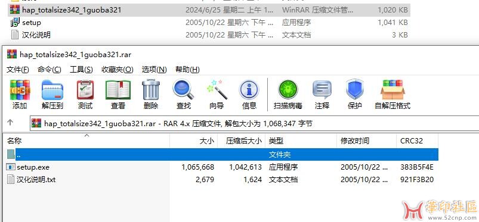Viewport: 479px width, 222px height.
Task: Click the archive path address field
Action: click(255, 123)
